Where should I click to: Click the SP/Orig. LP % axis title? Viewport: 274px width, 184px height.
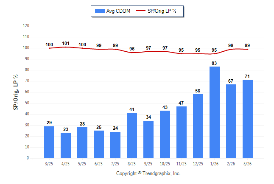point(16,92)
